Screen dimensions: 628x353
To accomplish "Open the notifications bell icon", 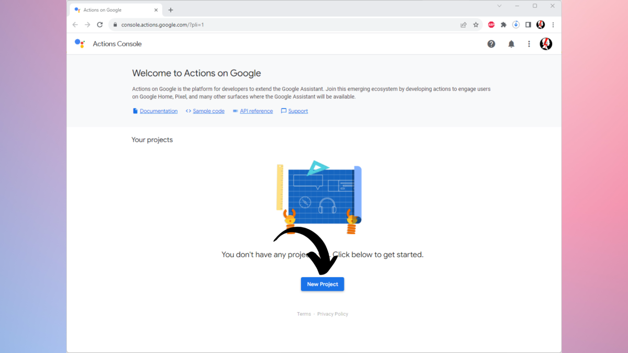I will point(511,44).
